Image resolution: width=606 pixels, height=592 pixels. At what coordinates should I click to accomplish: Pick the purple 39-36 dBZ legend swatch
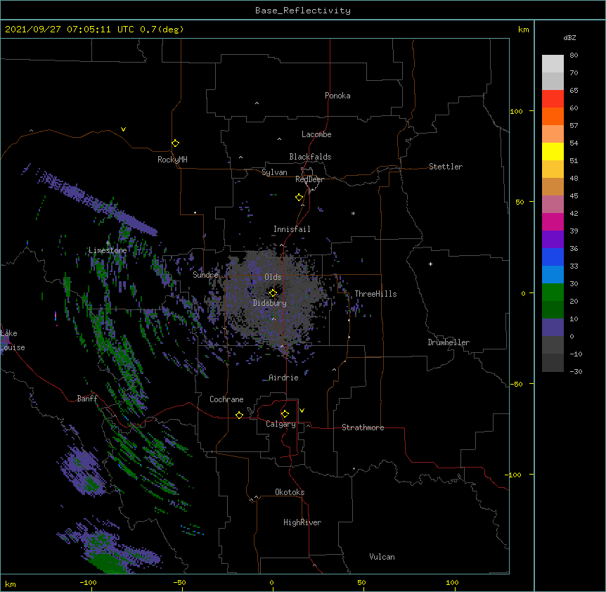[553, 240]
